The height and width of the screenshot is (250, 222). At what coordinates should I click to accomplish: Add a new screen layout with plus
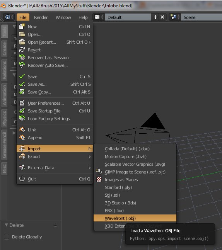coord(155,17)
